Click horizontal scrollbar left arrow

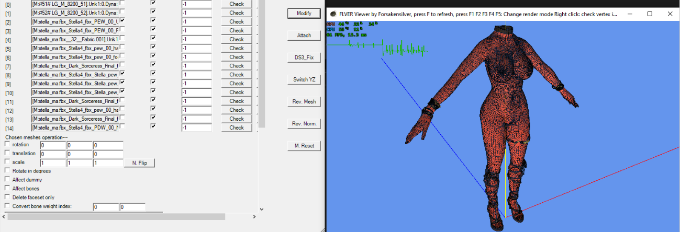[x=4, y=216]
